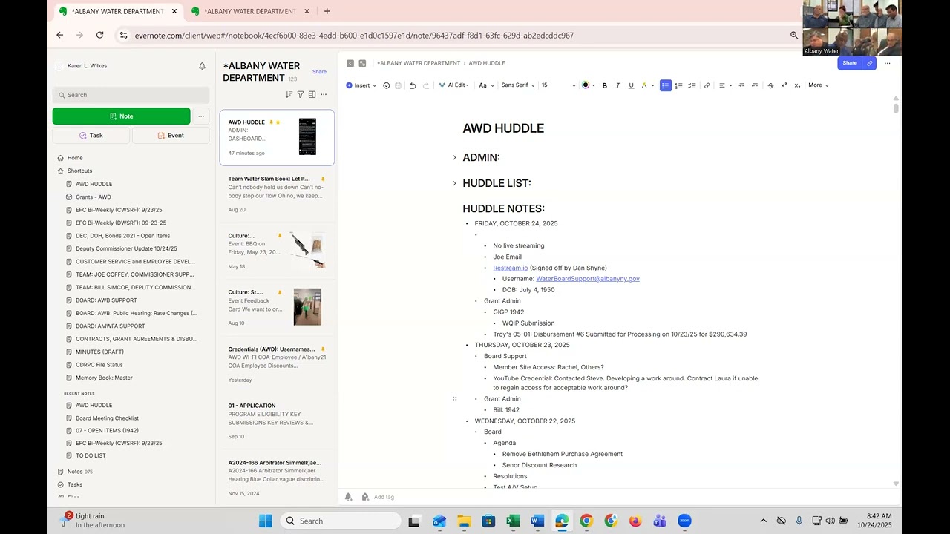
Task: Open the More formatting dropdown
Action: (818, 85)
